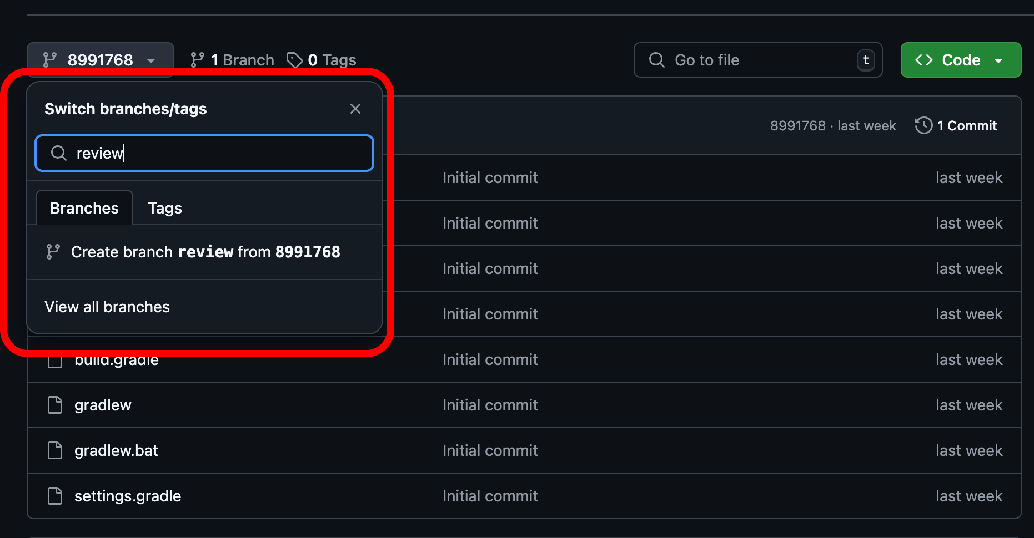This screenshot has width=1034, height=538.
Task: Click the branch filter input containing review
Action: [x=204, y=153]
